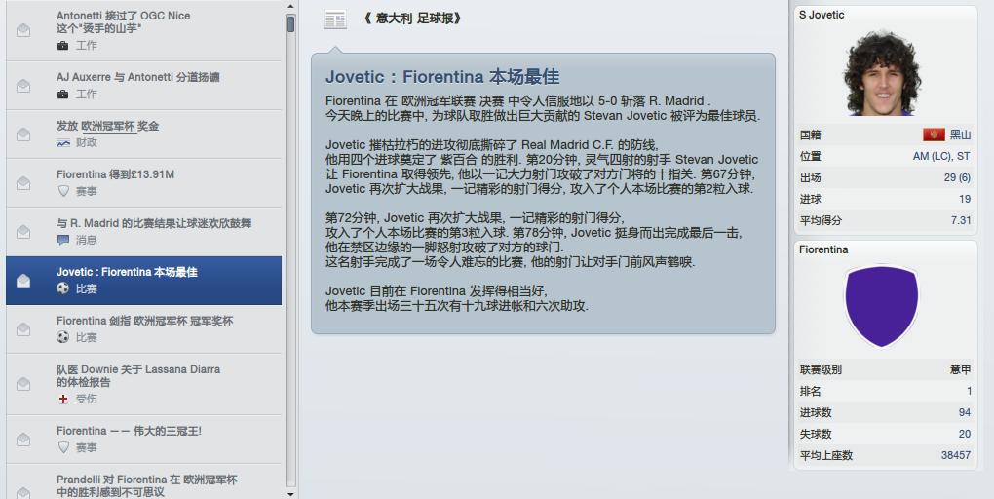Click Real Madrid C.F. in article body

567,145
